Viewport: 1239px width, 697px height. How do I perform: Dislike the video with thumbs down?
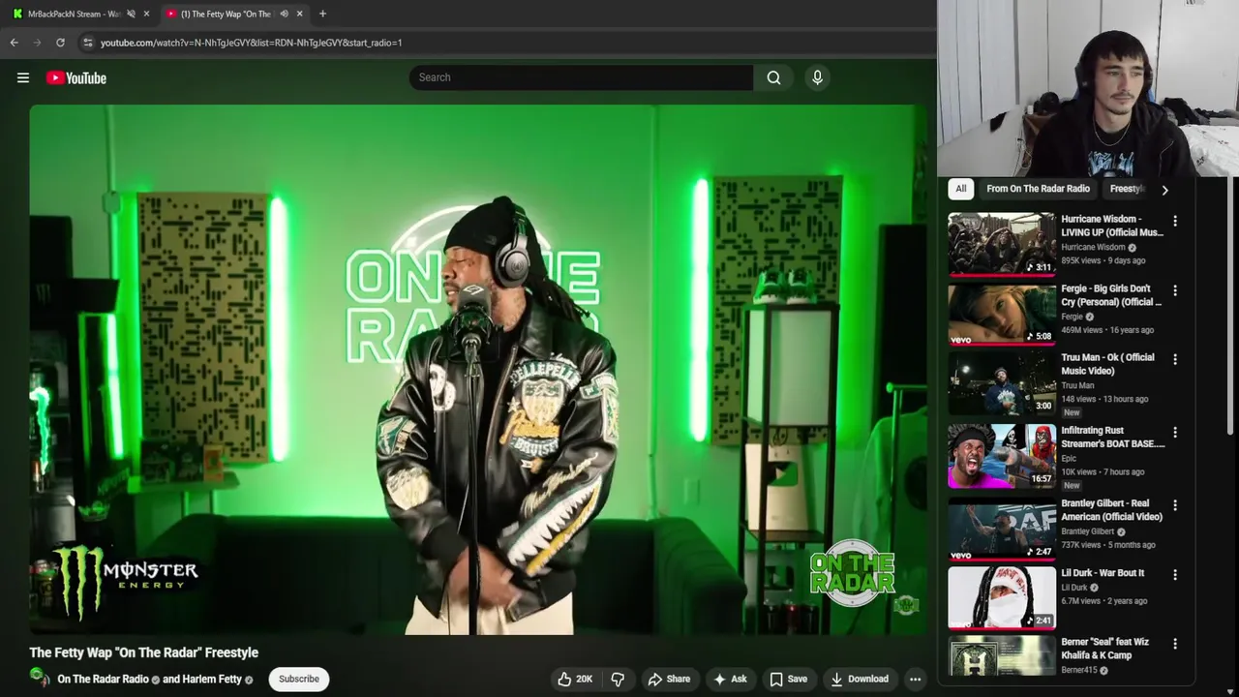coord(618,679)
